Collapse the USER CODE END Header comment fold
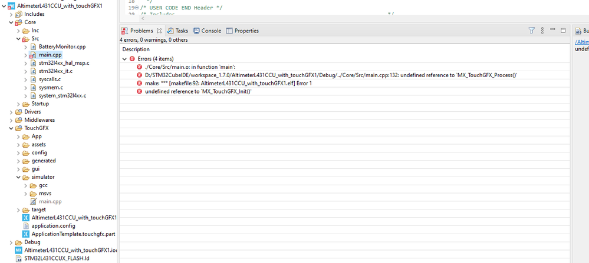Viewport: 589px width, 263px height. click(x=136, y=8)
